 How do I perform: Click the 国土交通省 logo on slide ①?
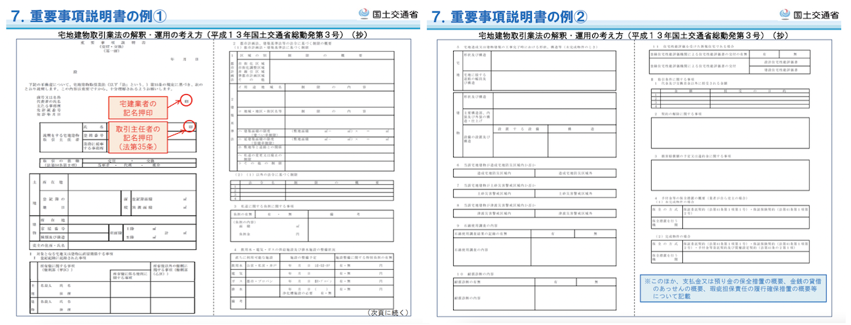point(387,13)
